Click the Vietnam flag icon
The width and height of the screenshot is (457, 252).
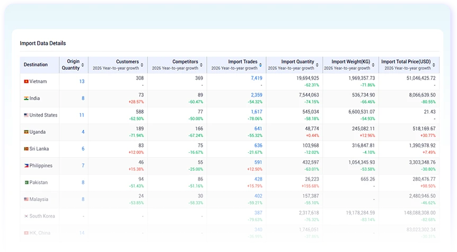tap(26, 81)
